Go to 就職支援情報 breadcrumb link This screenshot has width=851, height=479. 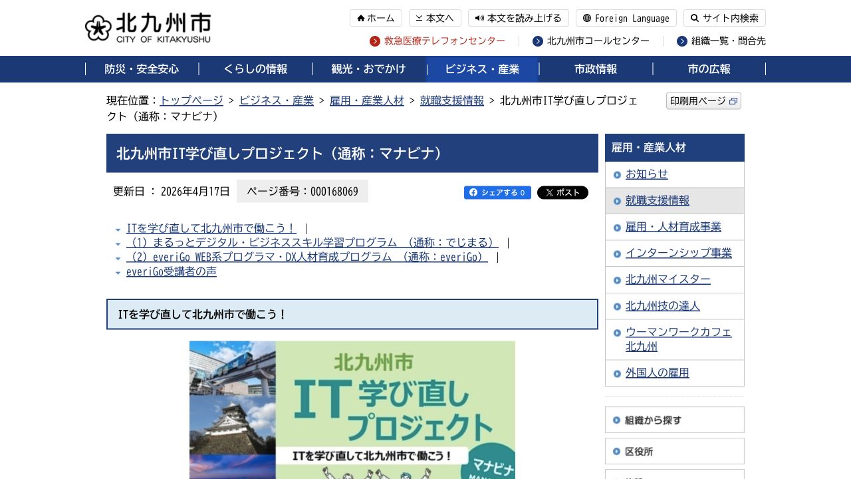452,100
